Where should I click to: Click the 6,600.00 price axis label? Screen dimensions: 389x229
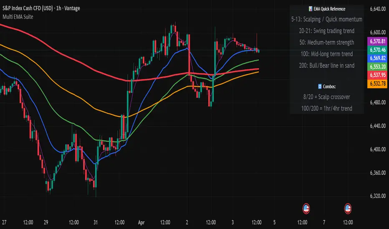pyautogui.click(x=378, y=32)
